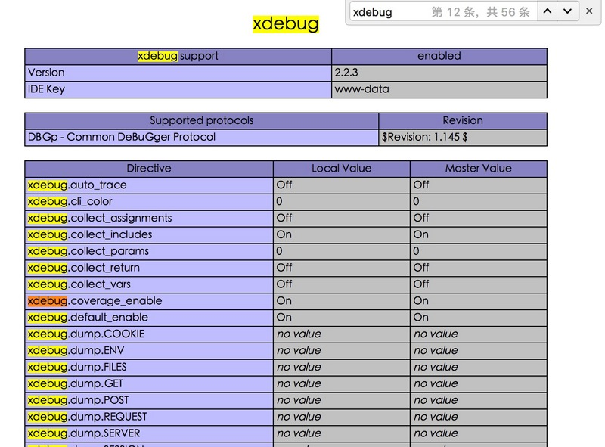Select the xdebug.default_enable directive

pyautogui.click(x=149, y=318)
